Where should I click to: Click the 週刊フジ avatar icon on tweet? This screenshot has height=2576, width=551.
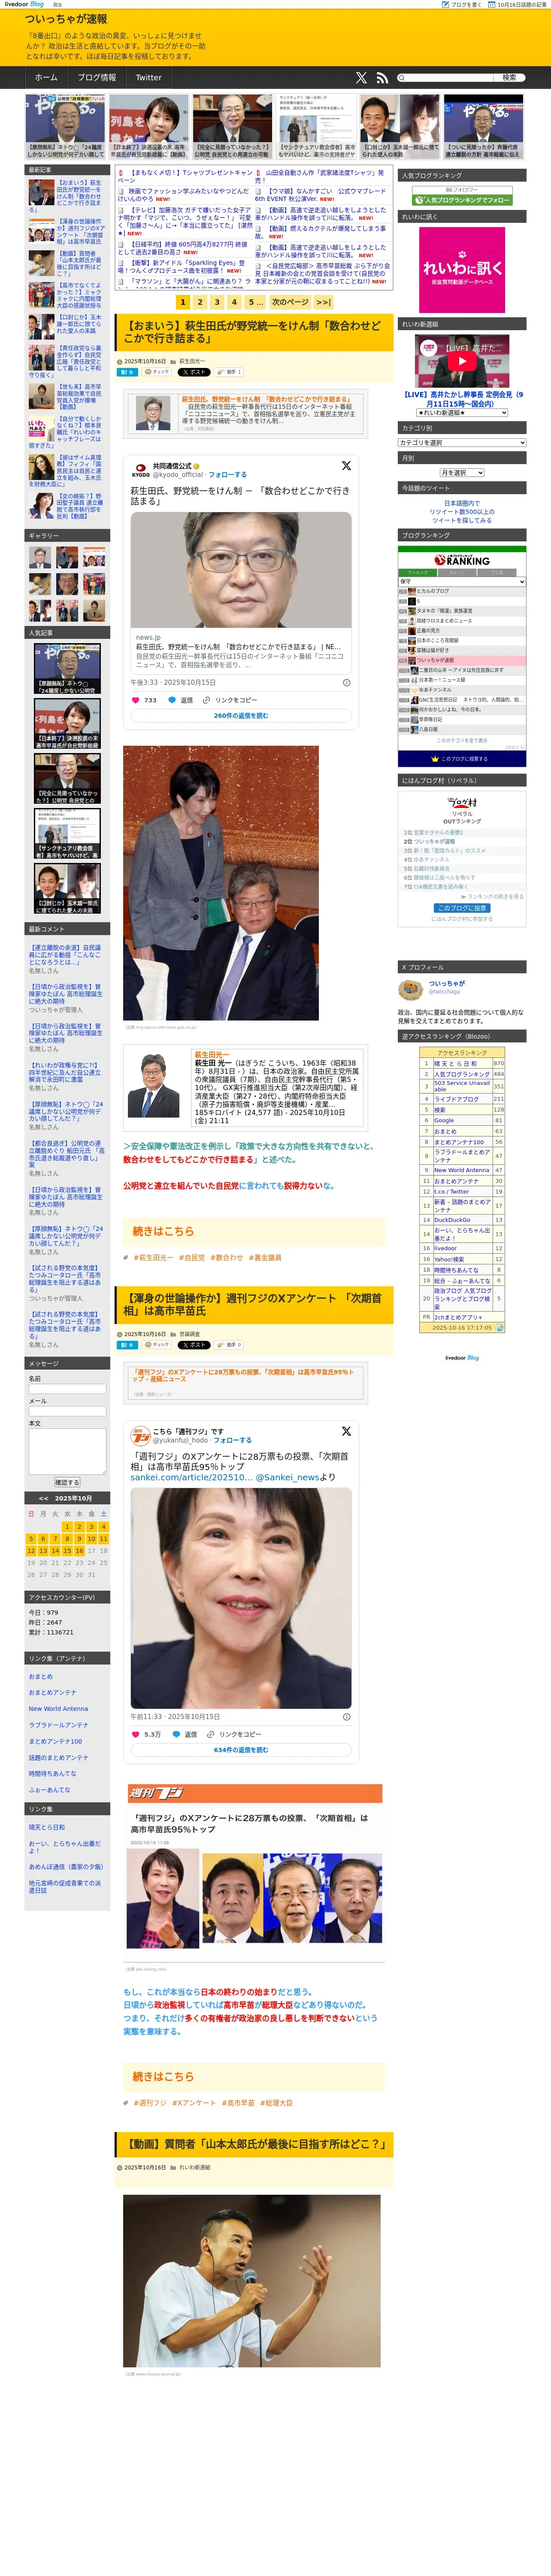(x=141, y=1436)
